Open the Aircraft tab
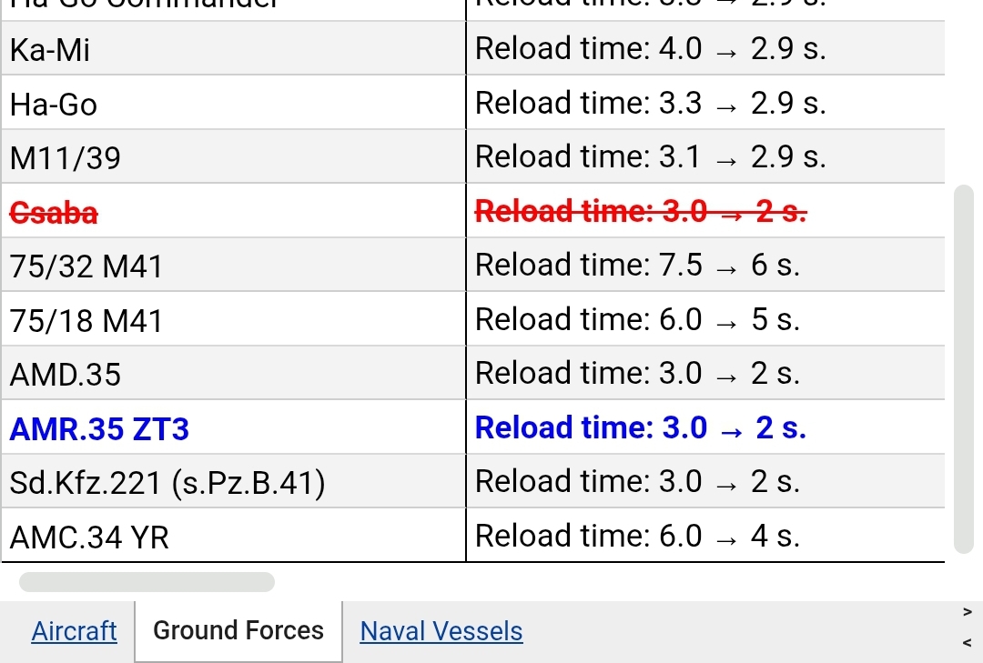 pyautogui.click(x=74, y=631)
